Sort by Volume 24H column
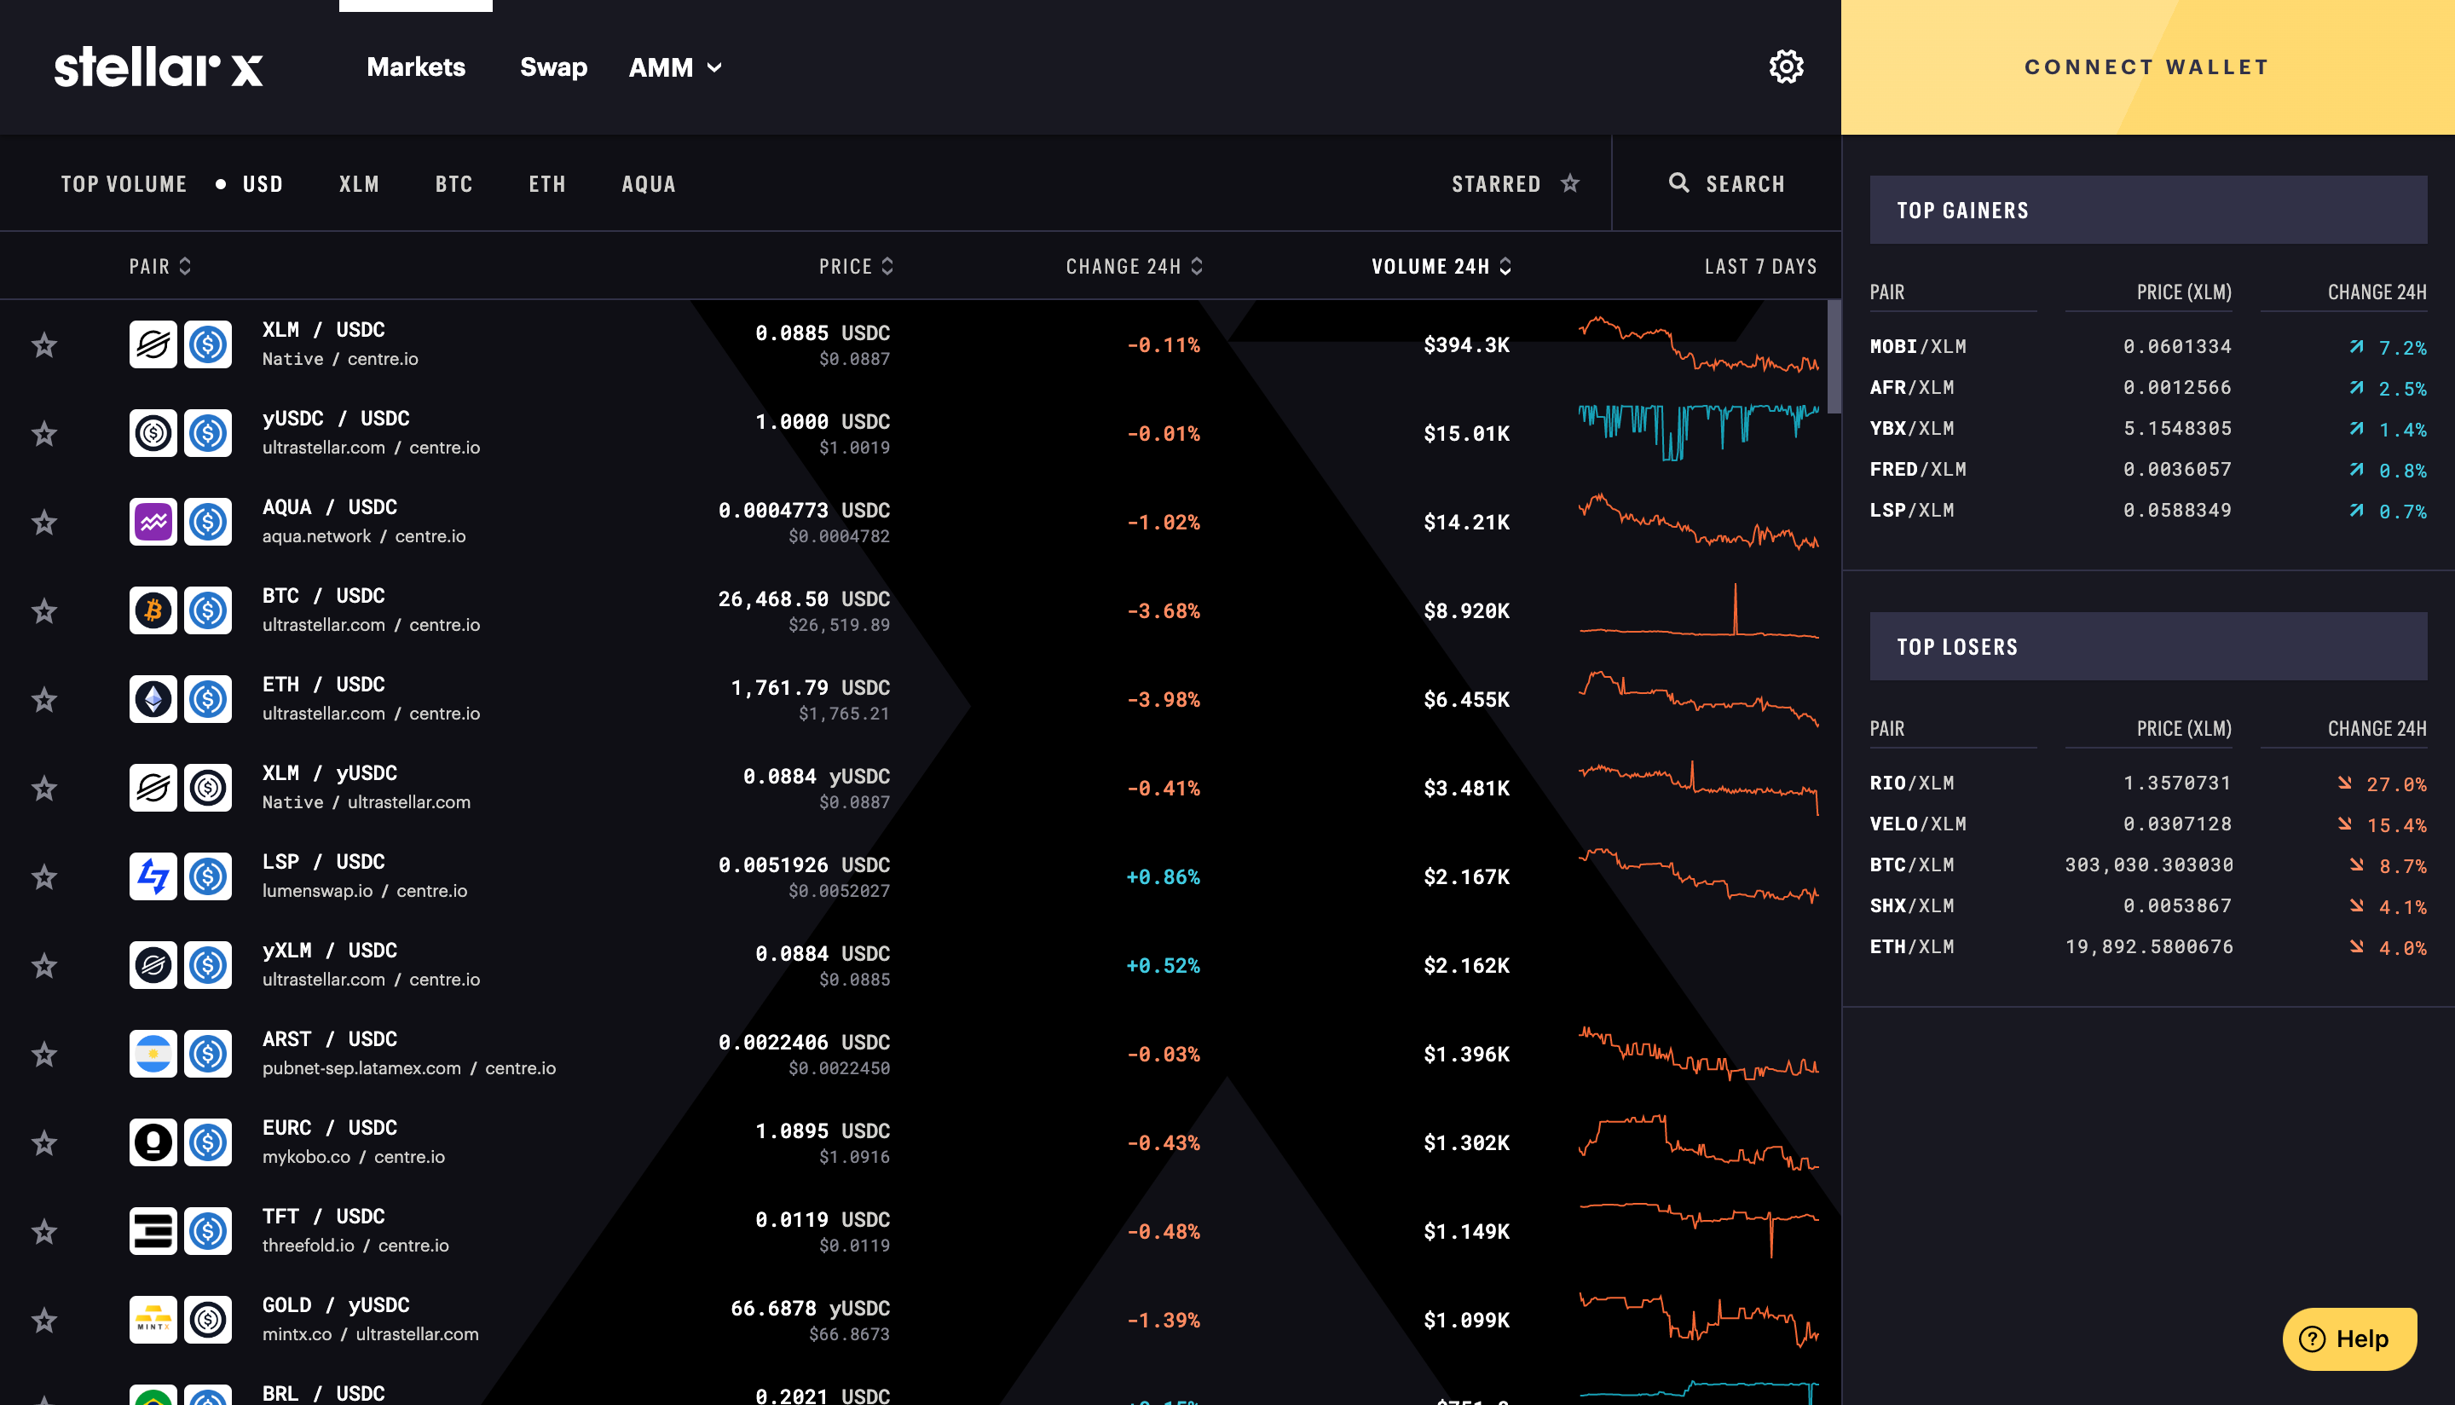This screenshot has width=2455, height=1405. [x=1442, y=266]
